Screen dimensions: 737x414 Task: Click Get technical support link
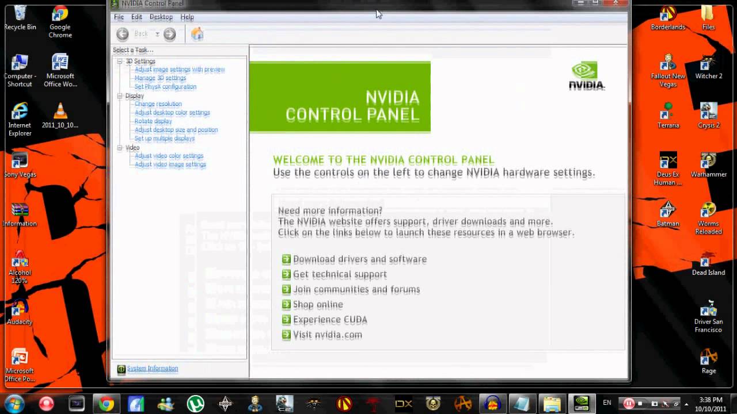[x=340, y=274]
